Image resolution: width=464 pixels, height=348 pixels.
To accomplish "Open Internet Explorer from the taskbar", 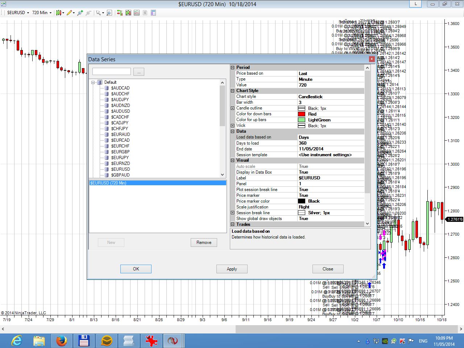I will click(x=17, y=341).
